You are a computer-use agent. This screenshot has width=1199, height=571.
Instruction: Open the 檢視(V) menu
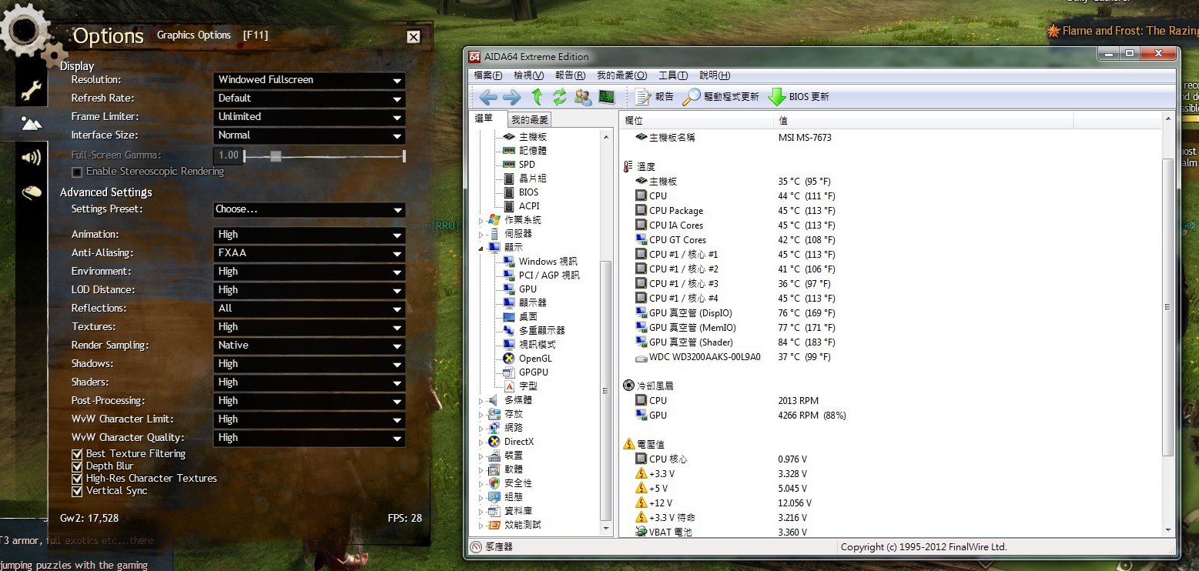pos(528,75)
